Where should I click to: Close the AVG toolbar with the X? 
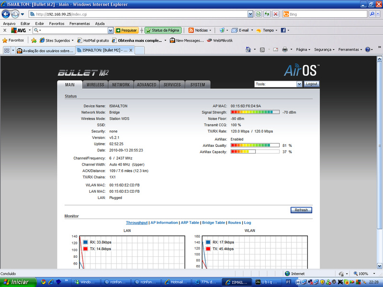(5, 30)
